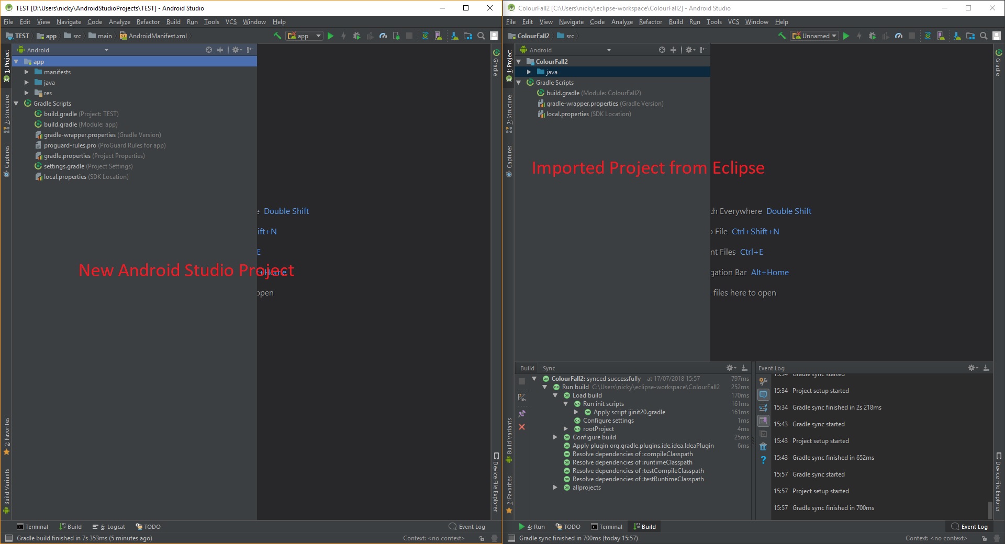
Task: Open AVD Manager in TEST window
Action: tap(439, 36)
